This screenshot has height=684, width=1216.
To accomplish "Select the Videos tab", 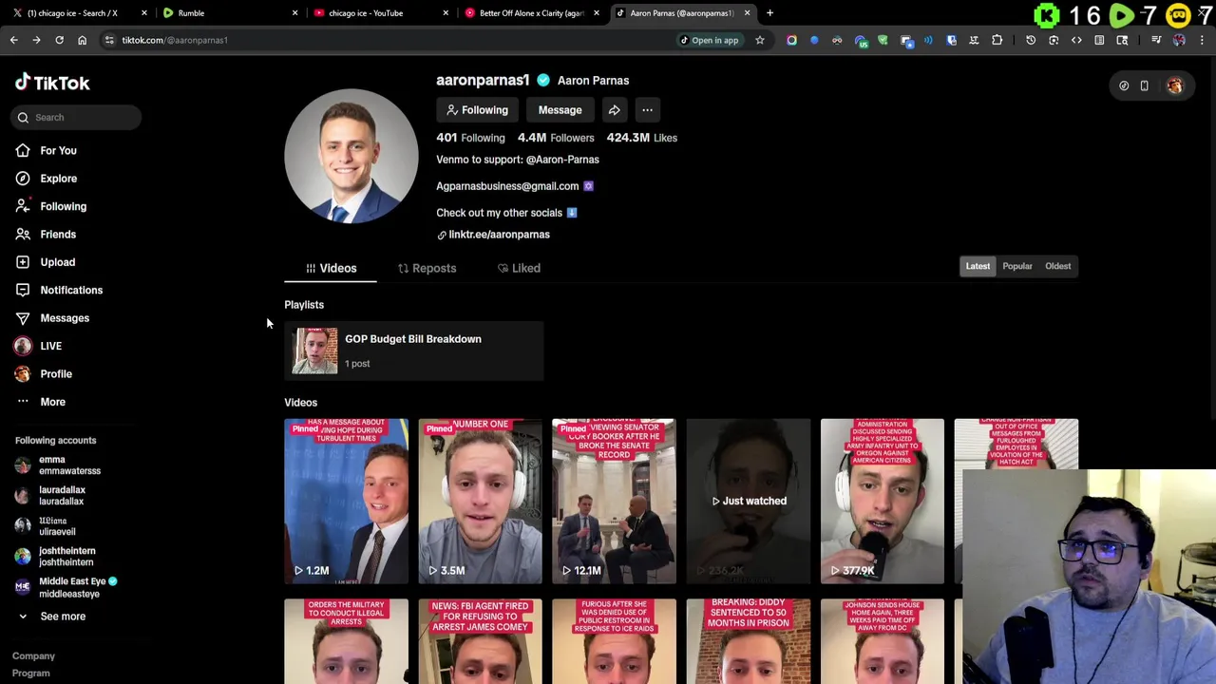I will click(x=331, y=268).
